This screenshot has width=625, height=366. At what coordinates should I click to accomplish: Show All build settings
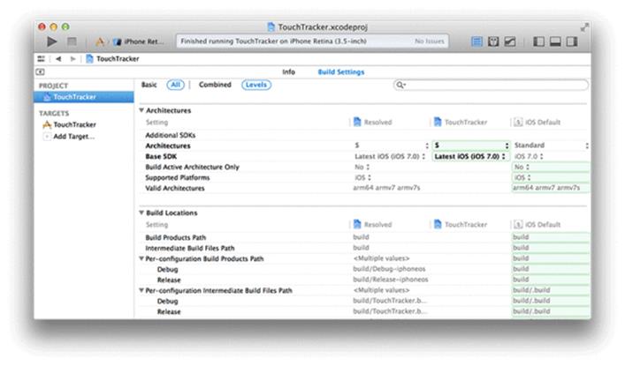coord(175,85)
